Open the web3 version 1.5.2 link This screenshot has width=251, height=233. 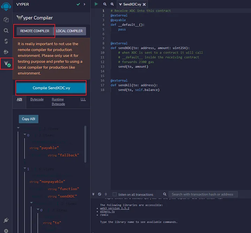point(115,208)
